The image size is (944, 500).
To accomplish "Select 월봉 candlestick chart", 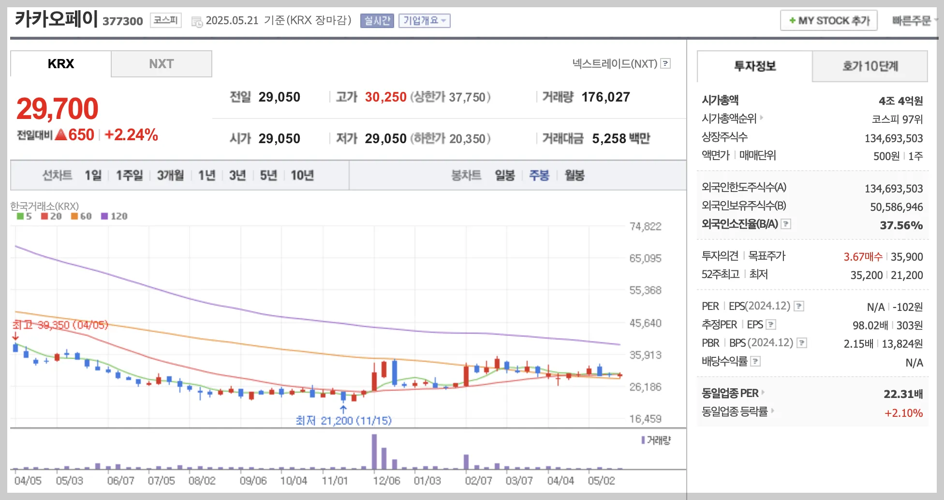I will [575, 175].
